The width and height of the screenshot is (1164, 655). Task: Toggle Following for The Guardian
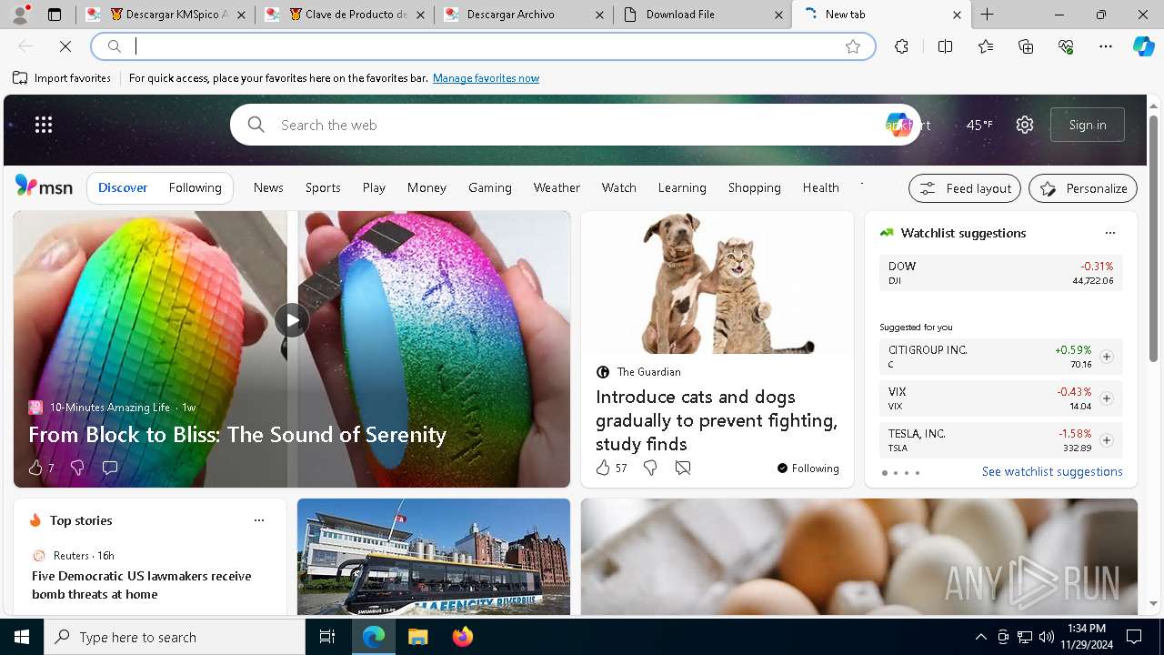[x=808, y=468]
